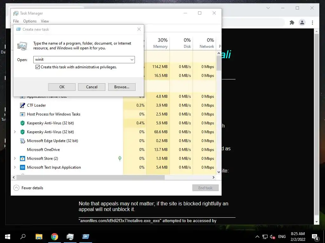The height and width of the screenshot is (243, 325).
Task: Expand the Microsoft Store (2) group
Action: pos(15,159)
